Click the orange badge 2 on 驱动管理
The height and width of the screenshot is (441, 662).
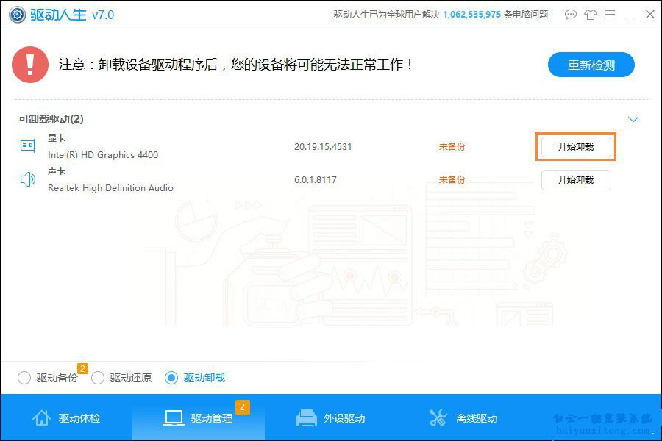click(x=241, y=406)
